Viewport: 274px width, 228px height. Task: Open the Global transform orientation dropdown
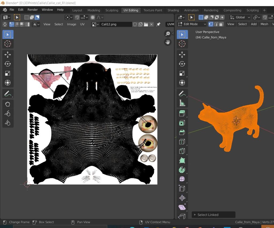click(x=240, y=17)
